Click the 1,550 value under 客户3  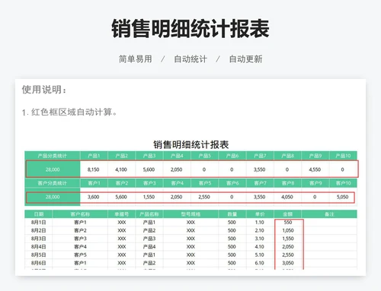[149, 197]
